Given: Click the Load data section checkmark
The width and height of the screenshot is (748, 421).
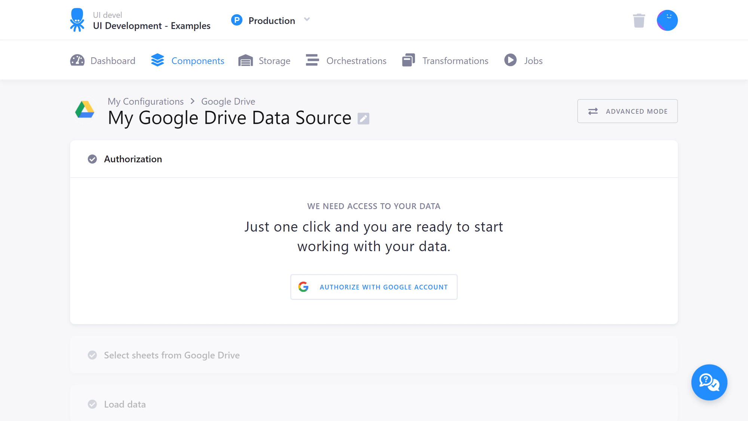Looking at the screenshot, I should [92, 404].
